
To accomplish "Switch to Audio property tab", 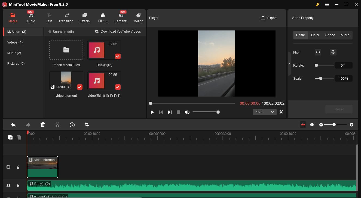I will pyautogui.click(x=345, y=35).
